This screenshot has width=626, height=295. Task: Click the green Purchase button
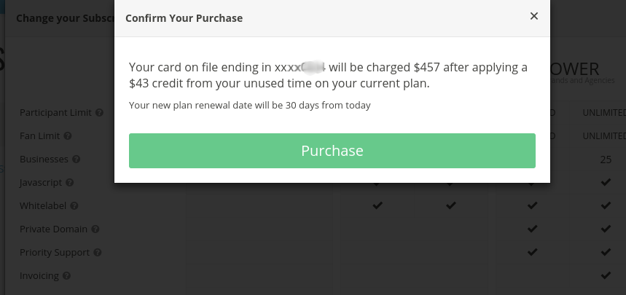click(332, 151)
